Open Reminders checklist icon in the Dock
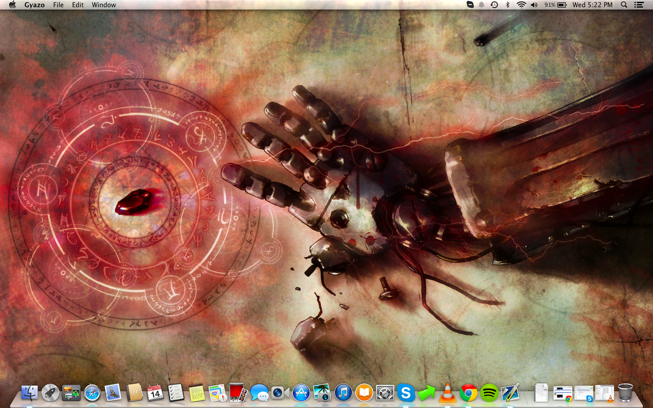Screen dimensions: 653x408 click(x=176, y=393)
